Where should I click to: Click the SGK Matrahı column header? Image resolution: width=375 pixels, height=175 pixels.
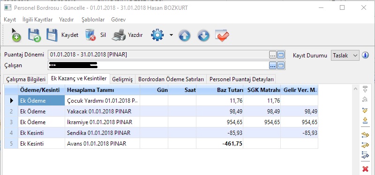(x=262, y=90)
